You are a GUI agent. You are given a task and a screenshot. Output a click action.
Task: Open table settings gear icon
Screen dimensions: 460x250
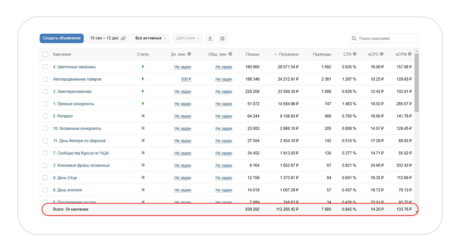pyautogui.click(x=222, y=38)
